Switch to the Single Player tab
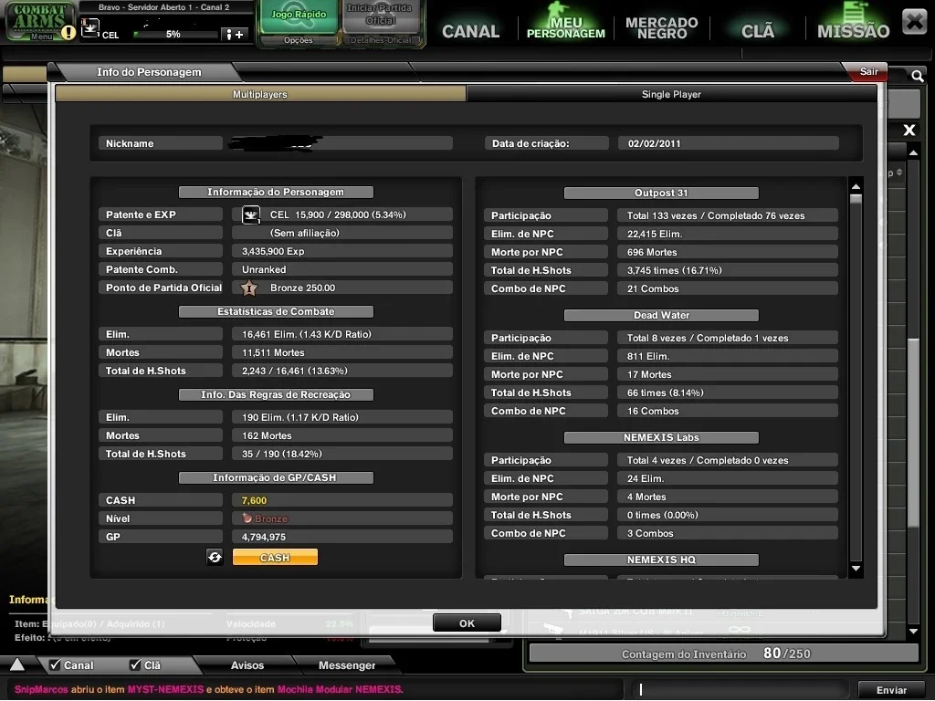The width and height of the screenshot is (935, 701). [671, 94]
